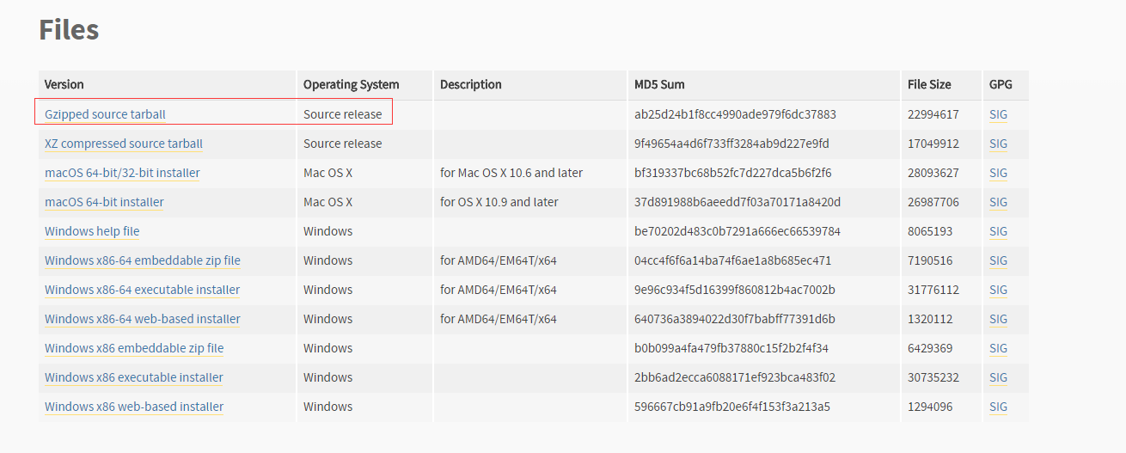Click macOS 64-bit/32-bit installer link
Image resolution: width=1126 pixels, height=453 pixels.
click(x=122, y=173)
